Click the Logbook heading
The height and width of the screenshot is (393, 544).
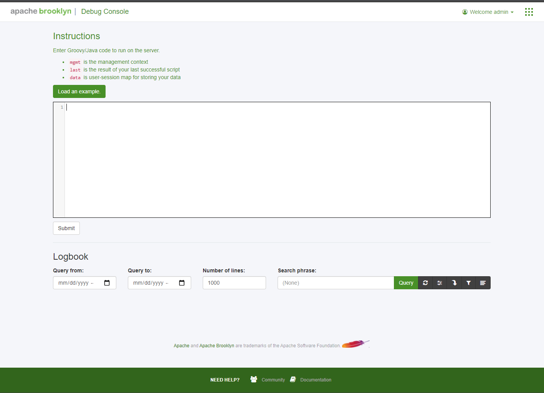[71, 257]
